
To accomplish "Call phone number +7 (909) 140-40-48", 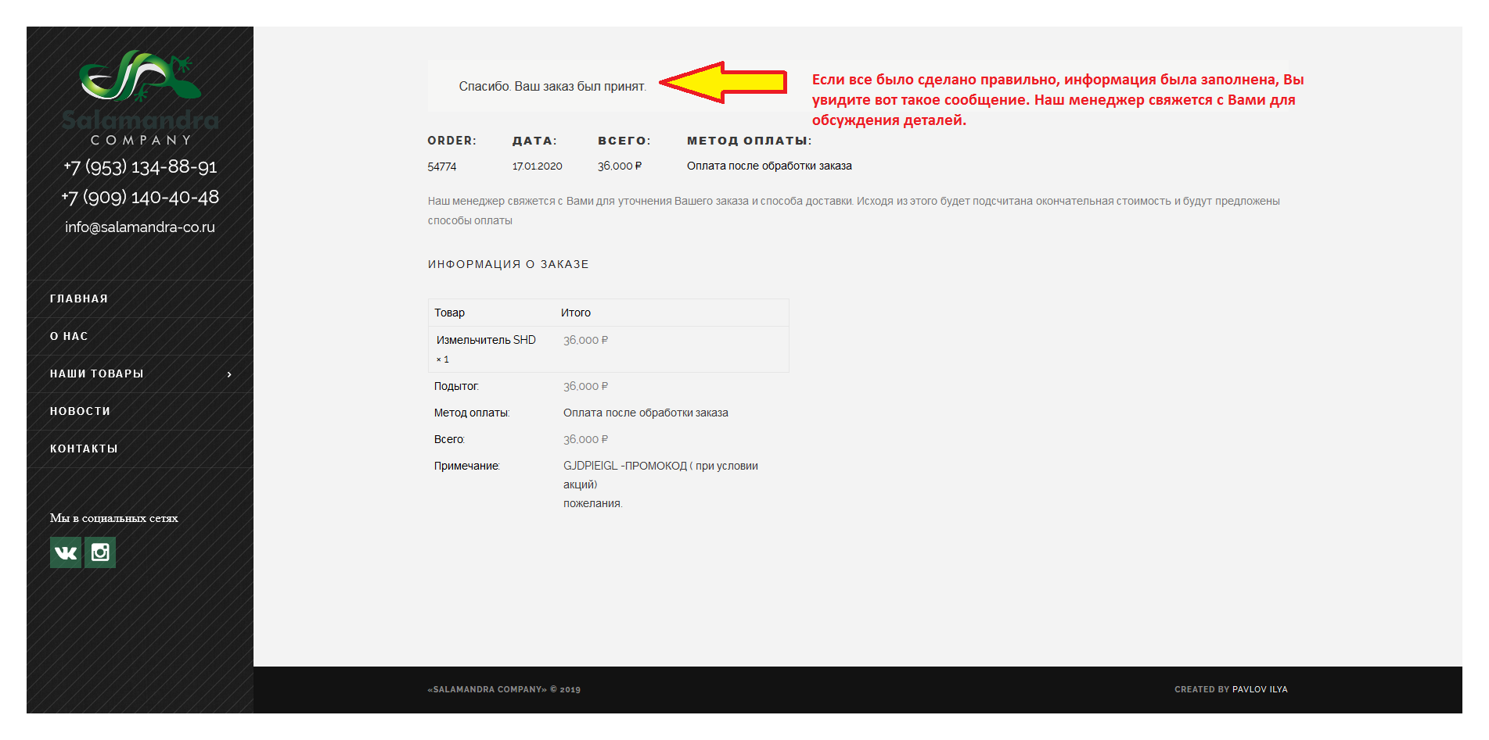I will [x=140, y=197].
